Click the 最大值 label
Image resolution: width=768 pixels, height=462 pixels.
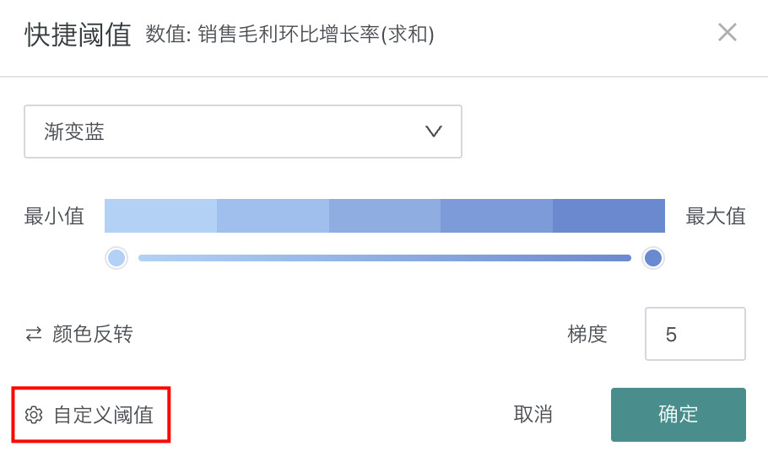716,217
